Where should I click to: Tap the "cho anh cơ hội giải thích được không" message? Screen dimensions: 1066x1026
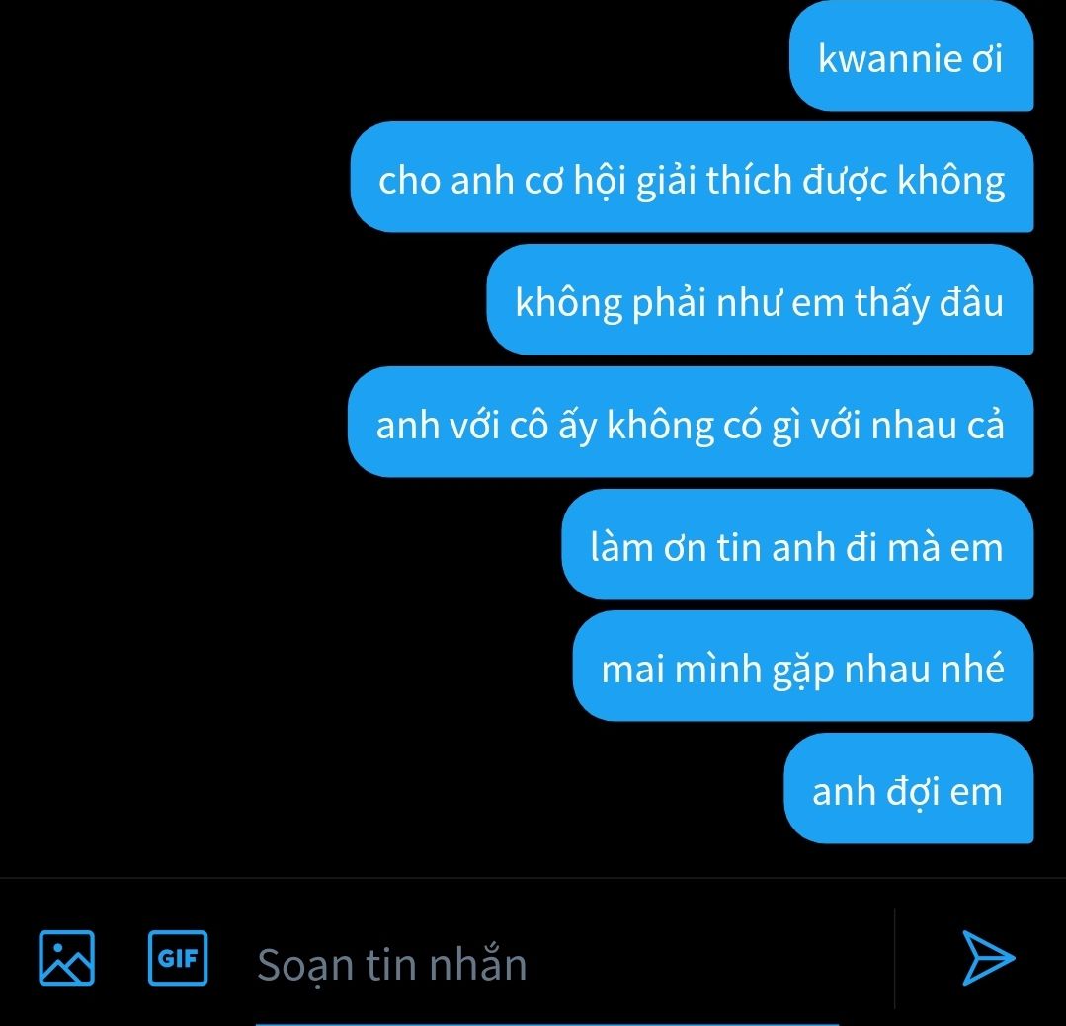point(692,178)
